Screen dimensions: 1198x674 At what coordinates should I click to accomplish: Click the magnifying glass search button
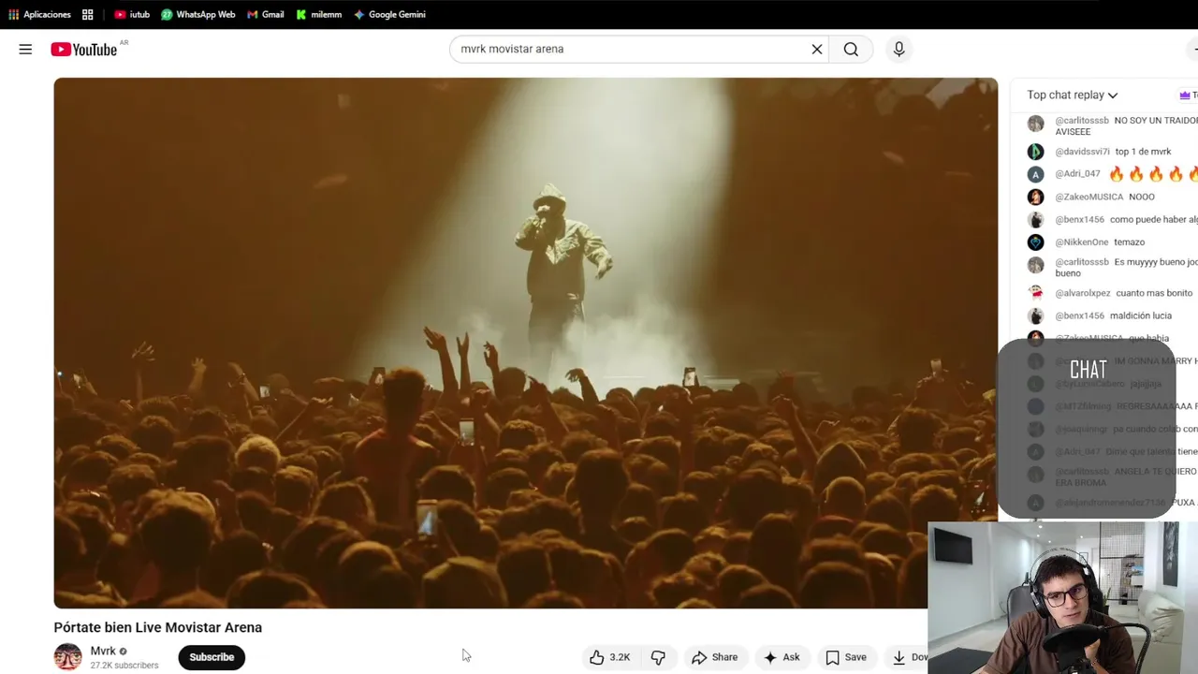coord(851,50)
